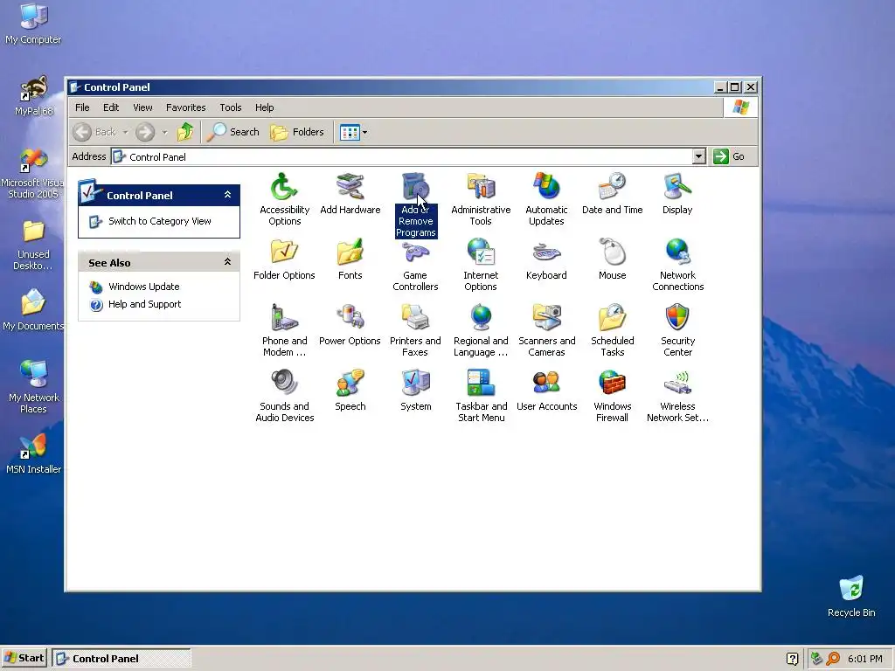Select My Computer desktop icon
This screenshot has height=671, width=895.
tap(33, 24)
